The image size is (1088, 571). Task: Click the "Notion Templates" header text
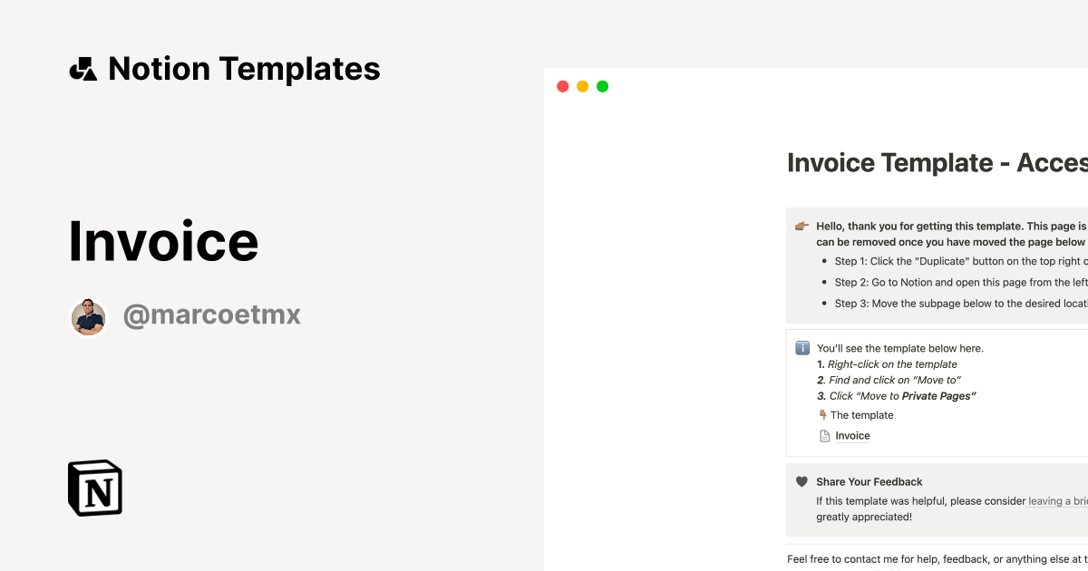click(244, 69)
